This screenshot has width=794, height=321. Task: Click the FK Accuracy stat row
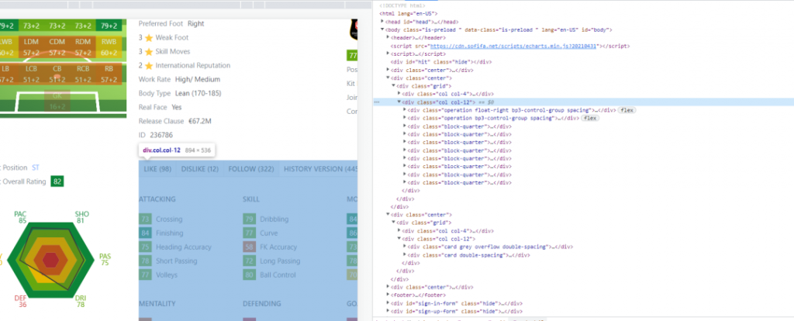tap(270, 247)
